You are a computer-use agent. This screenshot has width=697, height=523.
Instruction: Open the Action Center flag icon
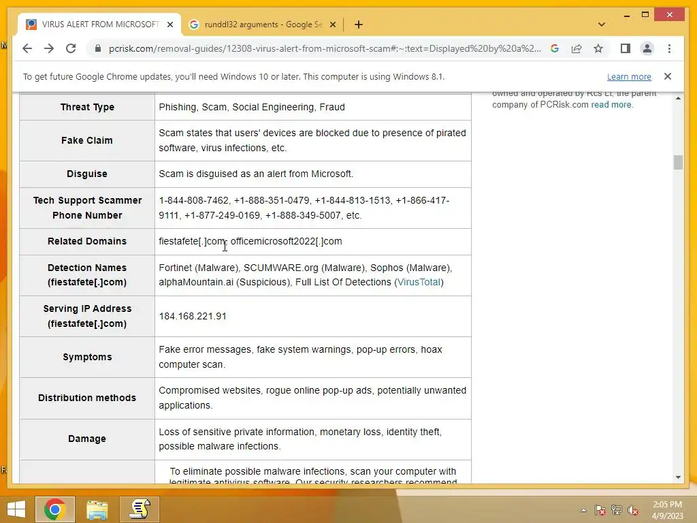(600, 510)
